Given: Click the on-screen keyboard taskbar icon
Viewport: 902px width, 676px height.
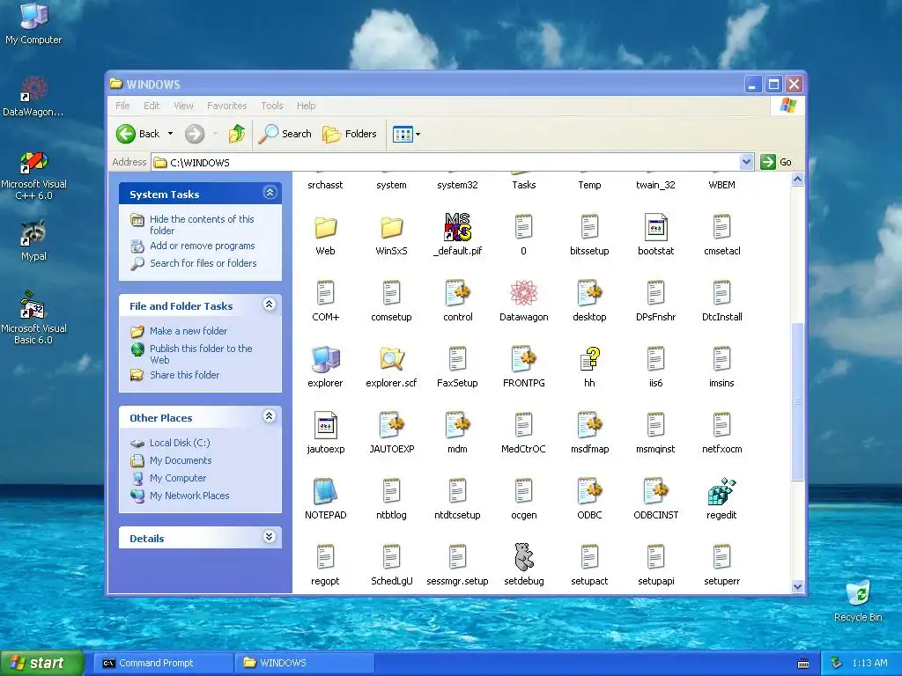Looking at the screenshot, I should 803,664.
